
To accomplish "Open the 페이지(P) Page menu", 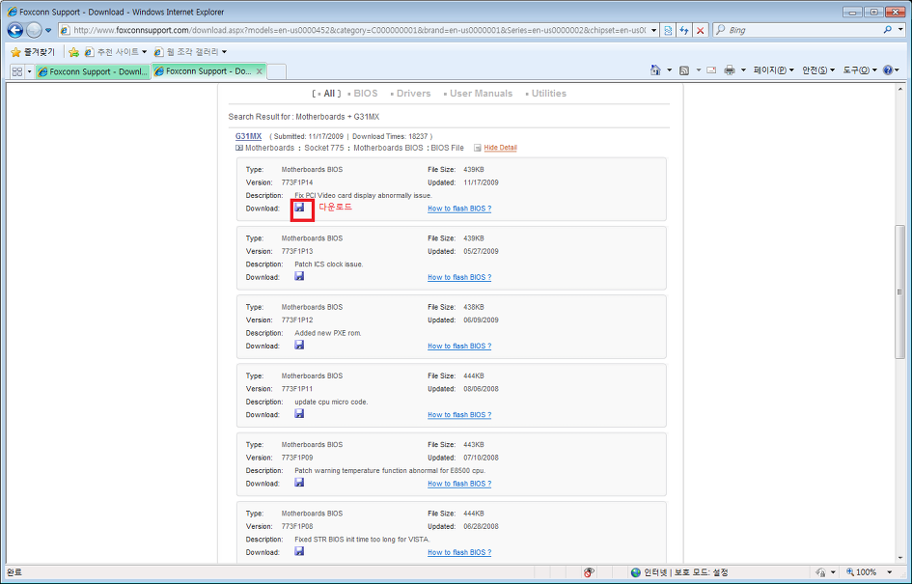I will (774, 70).
